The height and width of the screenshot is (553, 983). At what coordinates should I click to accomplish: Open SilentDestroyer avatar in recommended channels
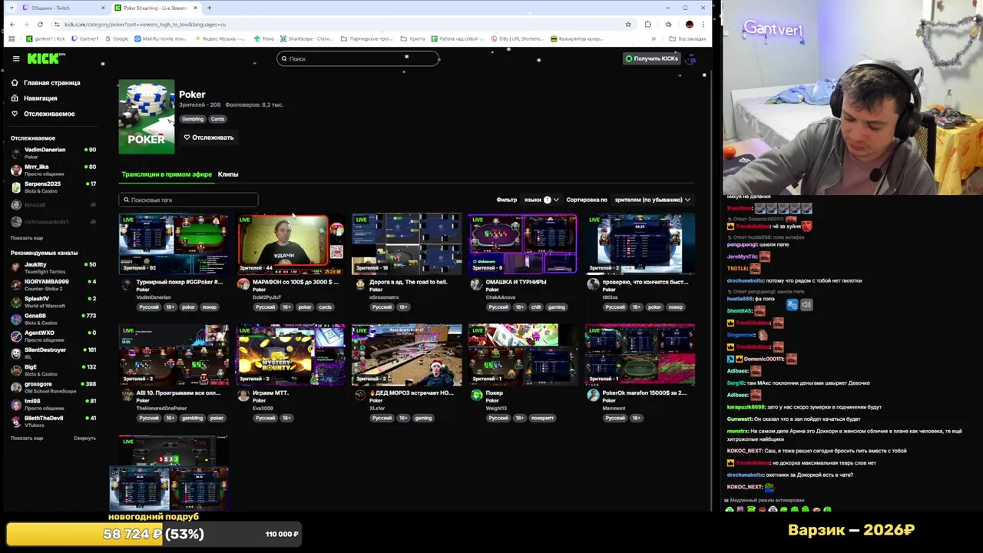[x=16, y=353]
